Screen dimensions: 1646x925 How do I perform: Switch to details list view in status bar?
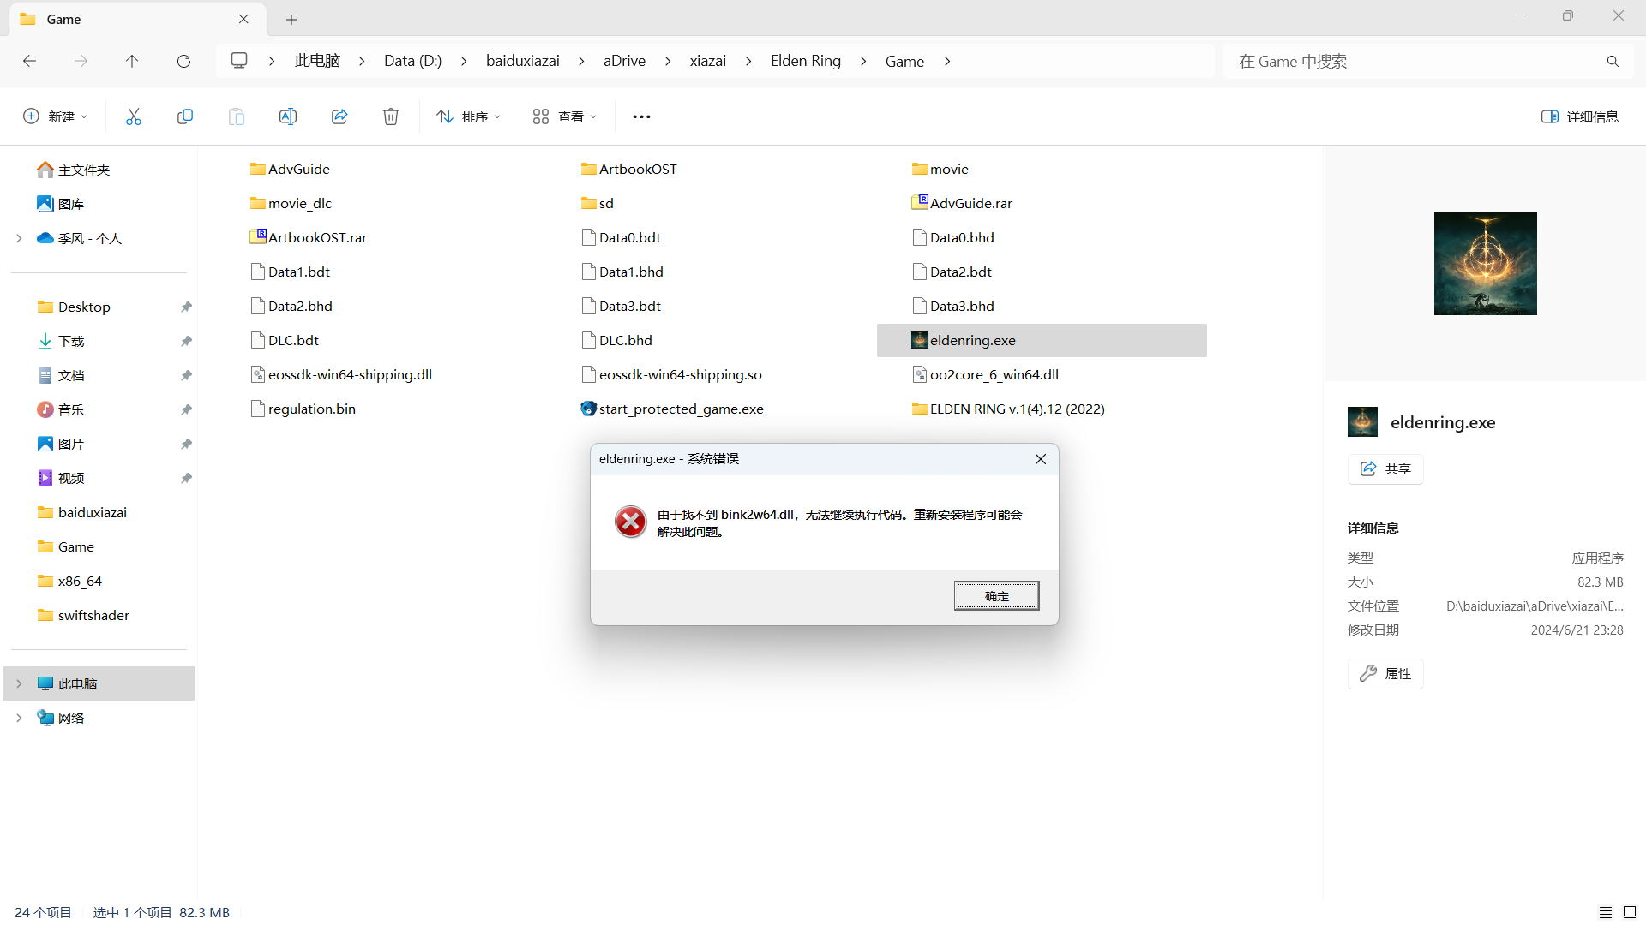pyautogui.click(x=1605, y=912)
